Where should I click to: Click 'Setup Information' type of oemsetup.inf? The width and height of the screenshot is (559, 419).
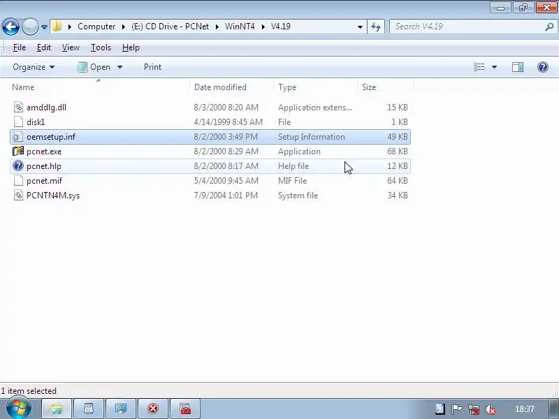[312, 137]
